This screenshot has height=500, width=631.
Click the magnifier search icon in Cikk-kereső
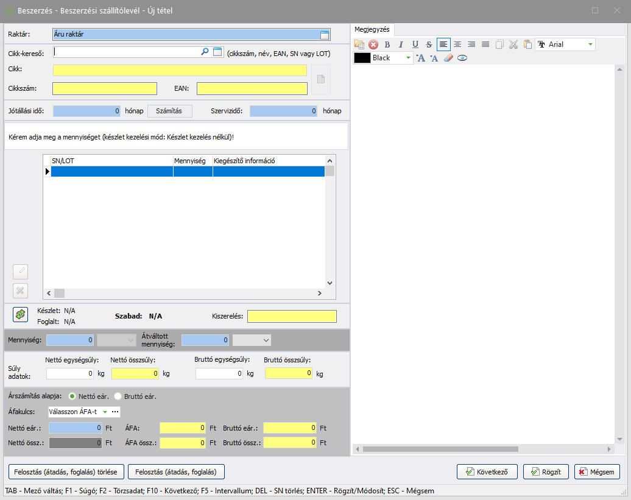pyautogui.click(x=205, y=52)
